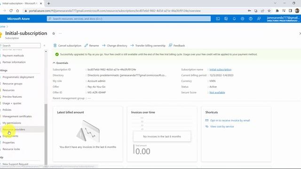The width and height of the screenshot is (301, 169).
Task: Open Directories and subscriptions filter icon
Action: pos(226,19)
